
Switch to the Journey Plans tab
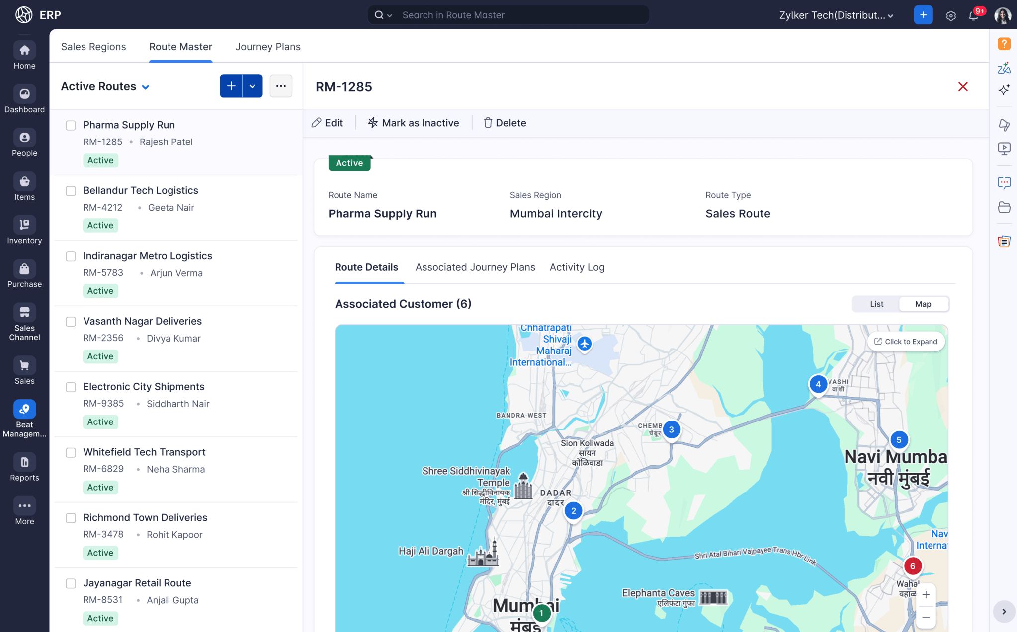pyautogui.click(x=268, y=46)
